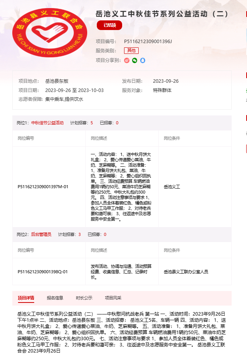This screenshot has height=356, width=247.
Task: Share project to Weibo
Action: point(127,60)
